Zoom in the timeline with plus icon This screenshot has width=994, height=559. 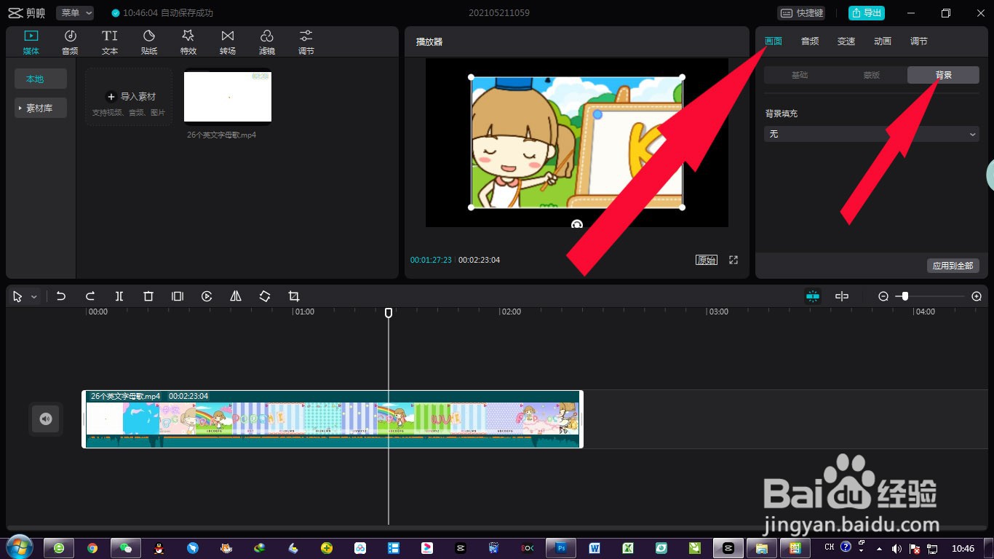click(977, 296)
